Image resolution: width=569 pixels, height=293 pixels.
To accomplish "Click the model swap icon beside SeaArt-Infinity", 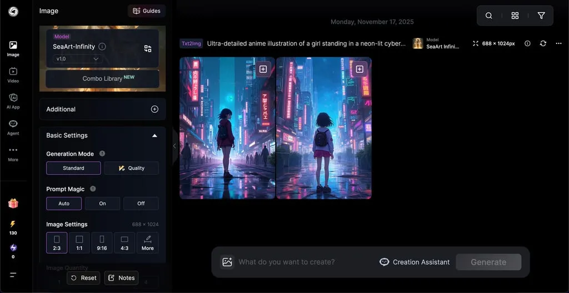I will 148,49.
